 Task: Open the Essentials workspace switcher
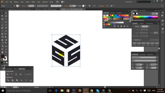tap(129, 2)
